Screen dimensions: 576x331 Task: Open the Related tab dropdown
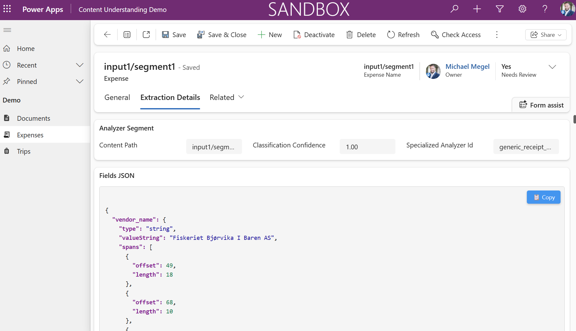coord(227,97)
